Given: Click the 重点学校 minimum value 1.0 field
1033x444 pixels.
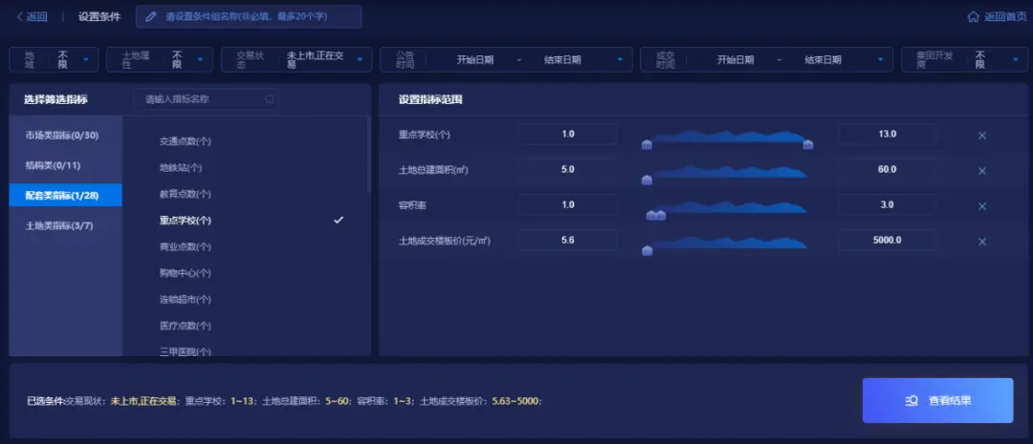Looking at the screenshot, I should pyautogui.click(x=568, y=135).
